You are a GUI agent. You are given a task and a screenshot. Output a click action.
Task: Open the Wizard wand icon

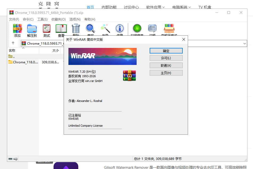click(105, 28)
